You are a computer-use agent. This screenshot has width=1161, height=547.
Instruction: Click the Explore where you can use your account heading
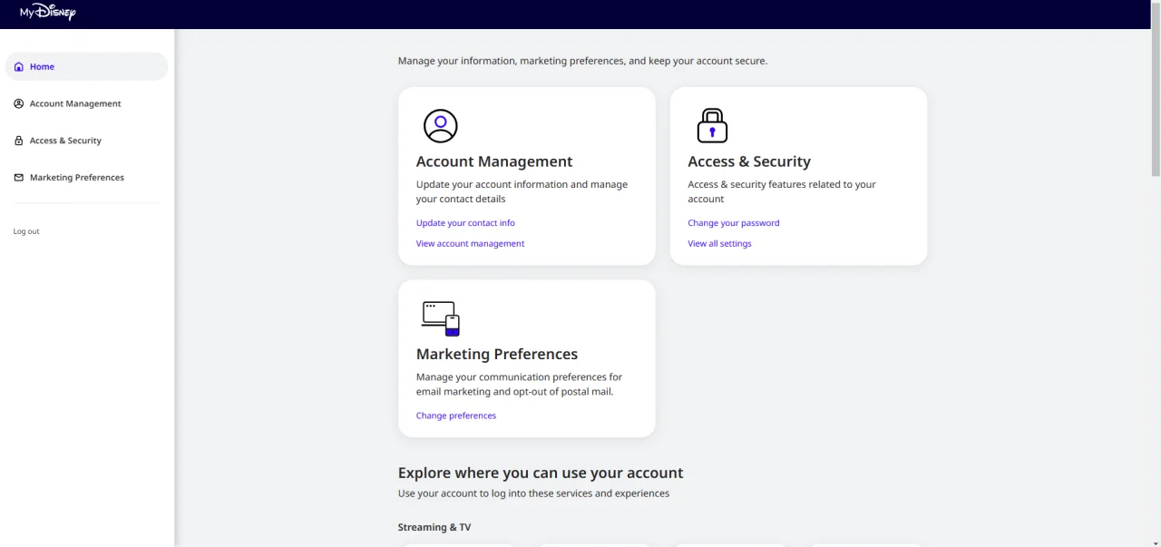coord(541,473)
